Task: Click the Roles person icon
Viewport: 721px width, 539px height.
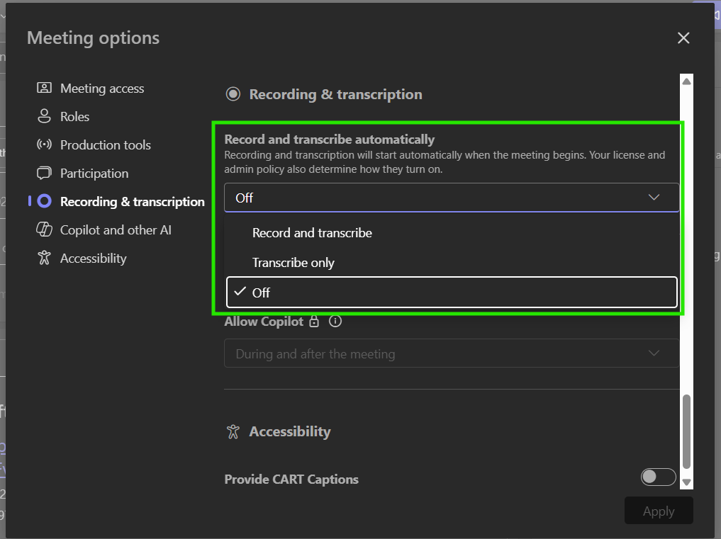Action: click(44, 116)
